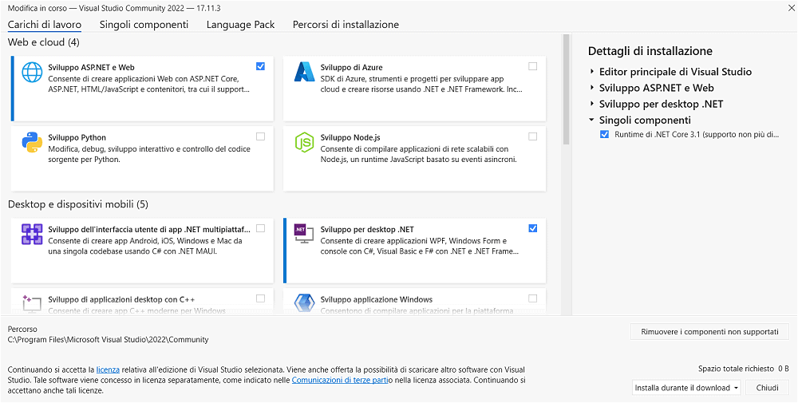798x403 pixels.
Task: Open the Percorsi di installazione tab
Action: (x=346, y=25)
